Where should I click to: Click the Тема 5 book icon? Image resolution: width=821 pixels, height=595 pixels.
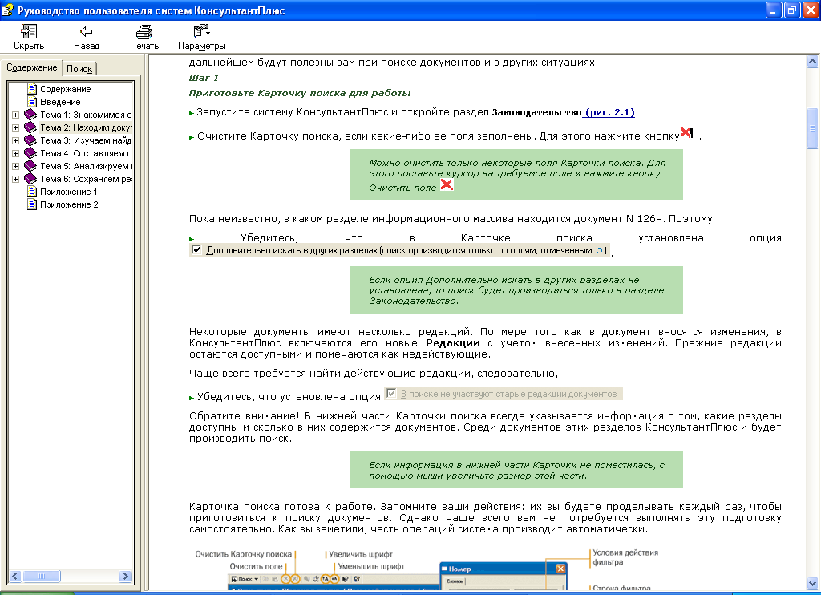[x=30, y=165]
